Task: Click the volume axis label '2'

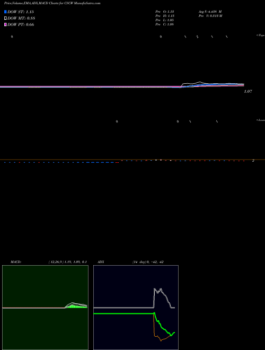Action: click(253, 161)
